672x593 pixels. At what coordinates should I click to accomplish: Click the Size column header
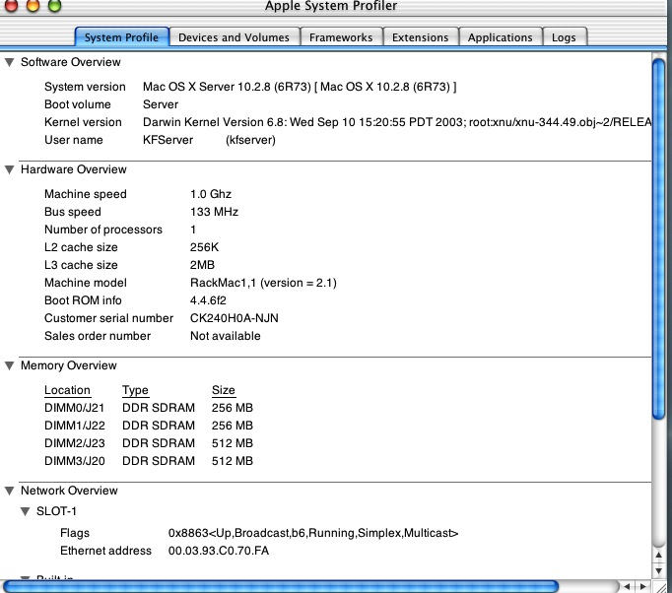point(224,390)
